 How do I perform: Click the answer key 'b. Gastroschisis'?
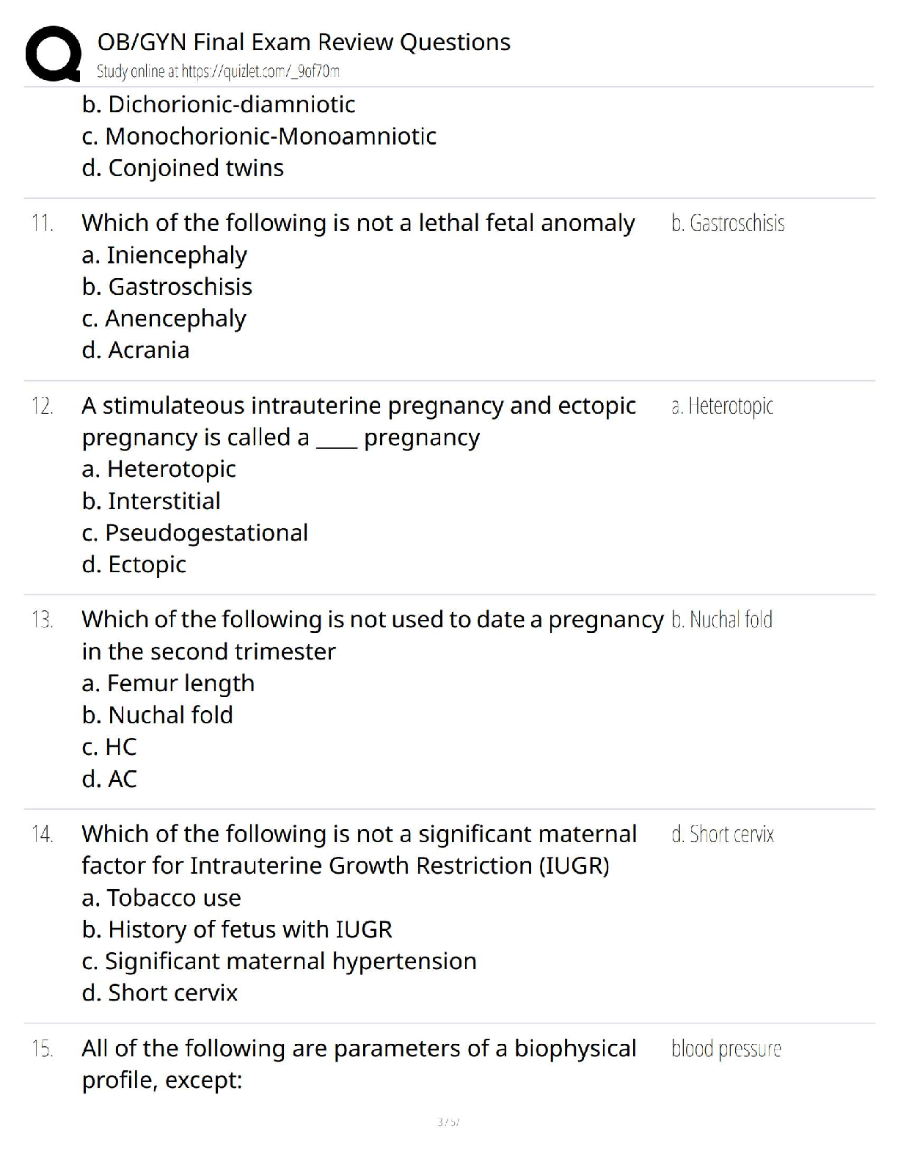coord(727,224)
